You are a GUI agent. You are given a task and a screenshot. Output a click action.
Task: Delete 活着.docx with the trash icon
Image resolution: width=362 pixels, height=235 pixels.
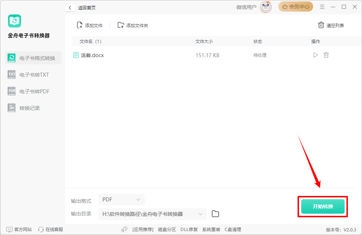click(x=326, y=55)
